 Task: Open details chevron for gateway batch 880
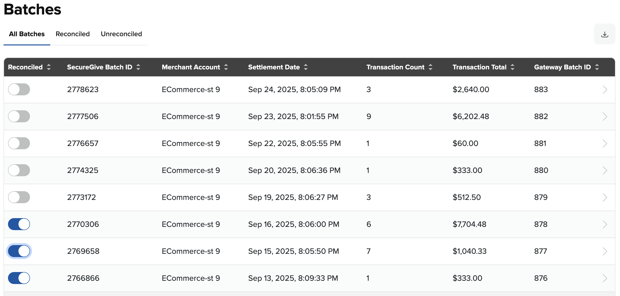[x=605, y=170]
